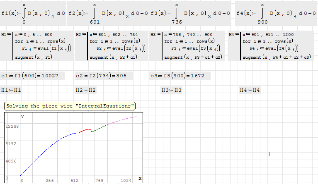Select the H4 program block for range 901..1200
Image resolution: width=318 pixels, height=184 pixels.
270,45
